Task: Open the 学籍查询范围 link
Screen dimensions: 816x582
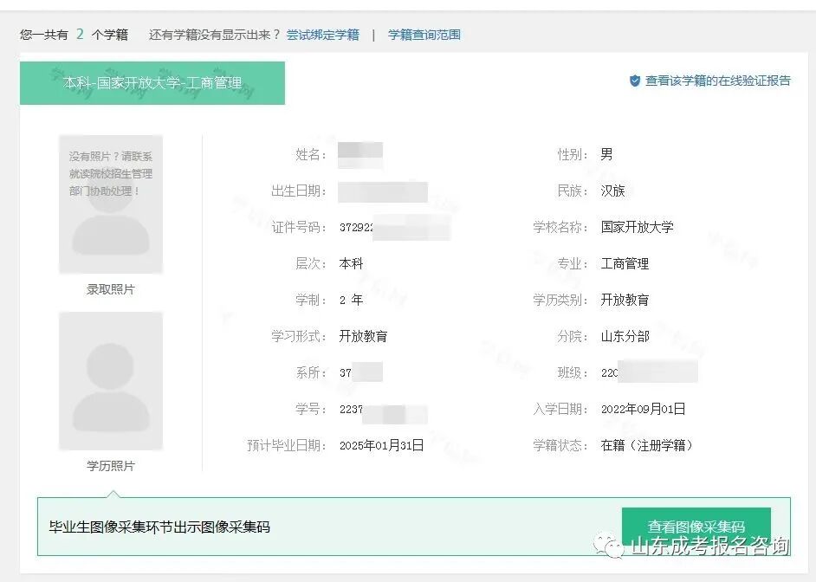Action: (423, 35)
